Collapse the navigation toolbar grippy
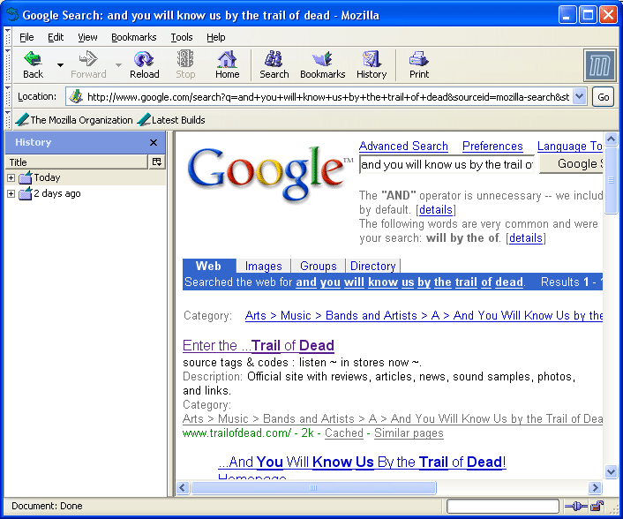 point(8,65)
